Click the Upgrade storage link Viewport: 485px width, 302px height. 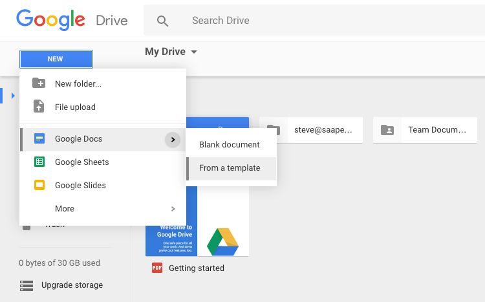72,285
